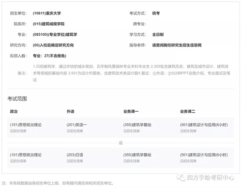Click (501)建筑设计与应用(6小时) in the 英语一 row
The height and width of the screenshot is (188, 242).
point(204,125)
